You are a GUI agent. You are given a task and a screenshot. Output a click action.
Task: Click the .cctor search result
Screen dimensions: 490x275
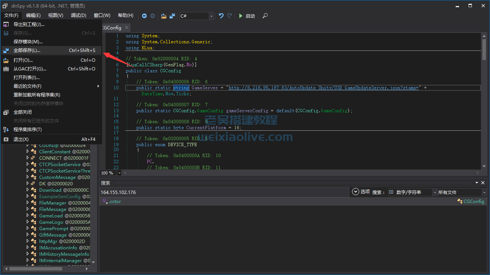coord(115,202)
